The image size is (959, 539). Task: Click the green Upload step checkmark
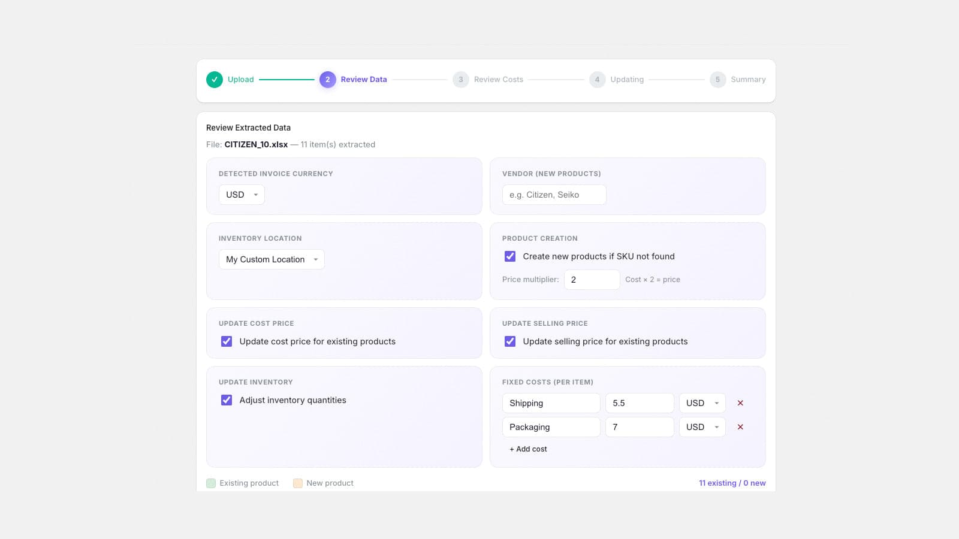click(x=215, y=80)
